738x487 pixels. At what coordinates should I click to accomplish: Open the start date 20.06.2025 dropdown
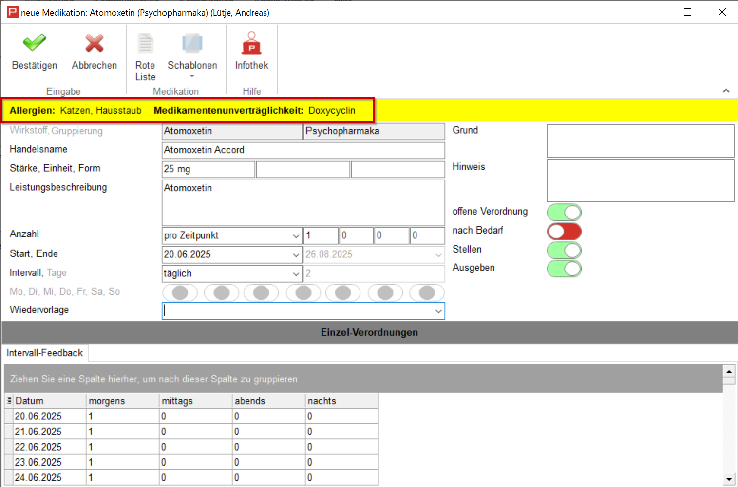(296, 254)
